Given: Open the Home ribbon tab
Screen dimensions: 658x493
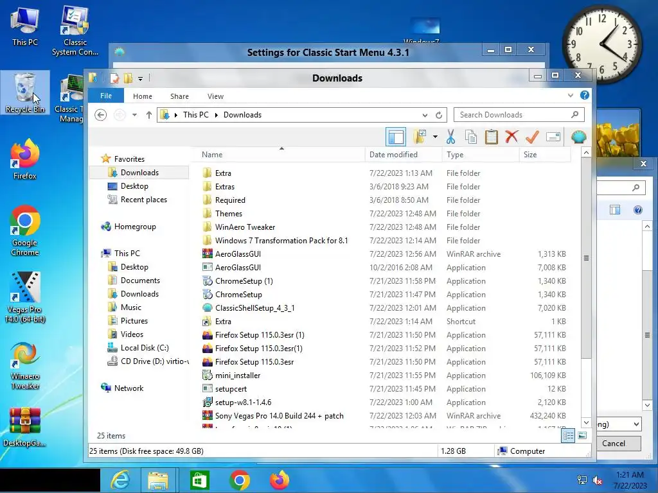Looking at the screenshot, I should coord(143,96).
